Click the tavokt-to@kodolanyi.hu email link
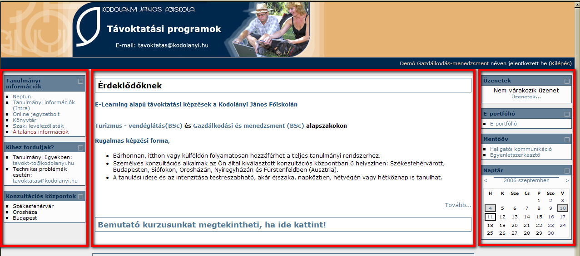The image size is (580, 256). pyautogui.click(x=43, y=163)
